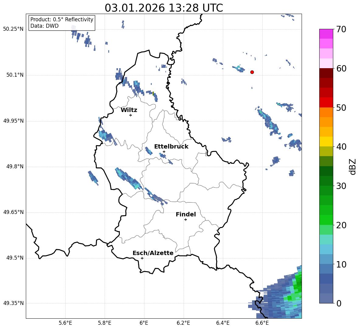Click the Ettelbruck cross marker

tap(164, 152)
